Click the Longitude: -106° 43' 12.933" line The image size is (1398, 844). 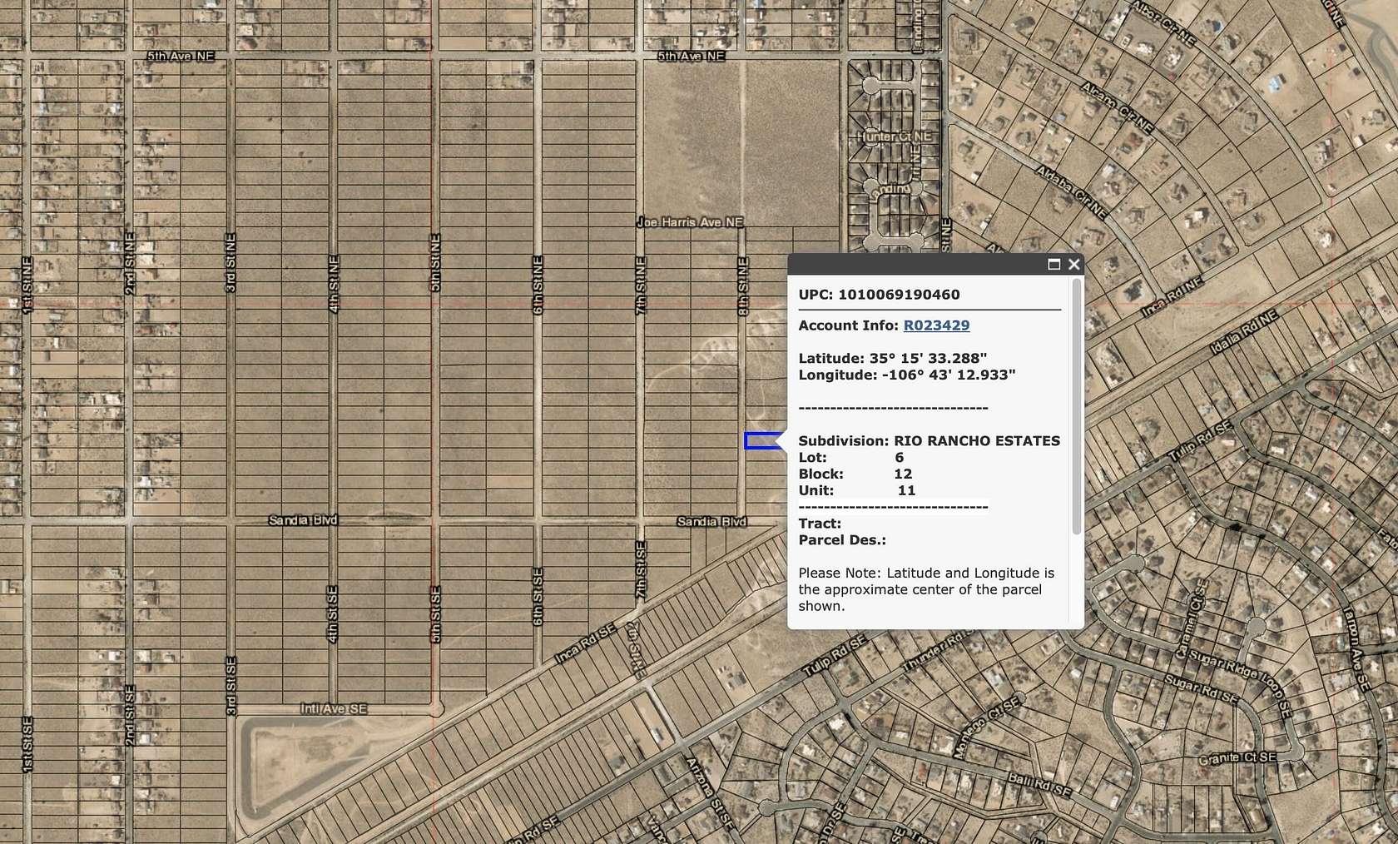click(907, 375)
